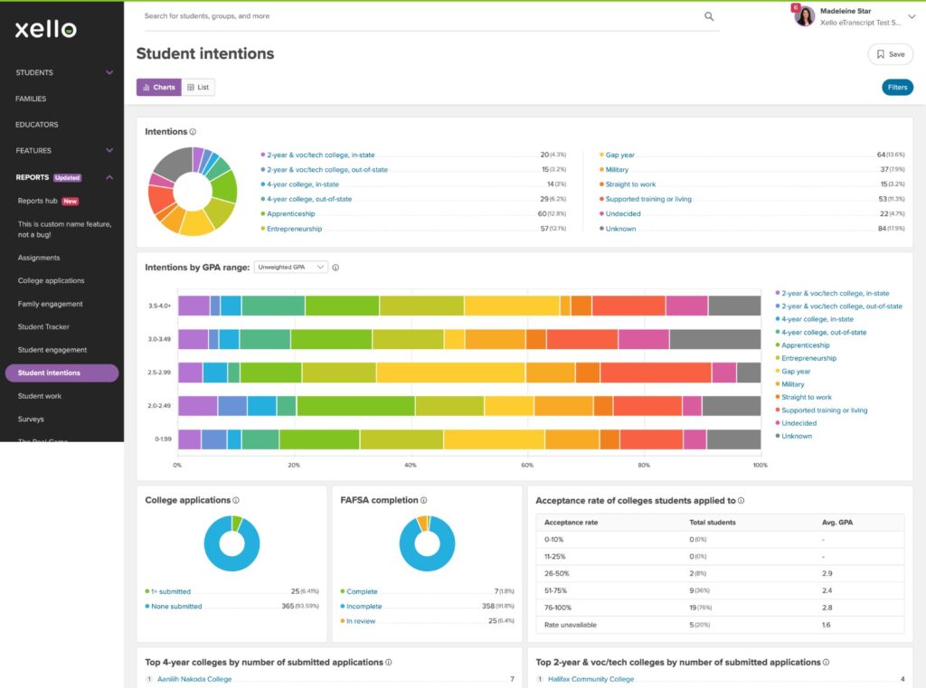Show info icon beside Intentions heading

pos(193,132)
